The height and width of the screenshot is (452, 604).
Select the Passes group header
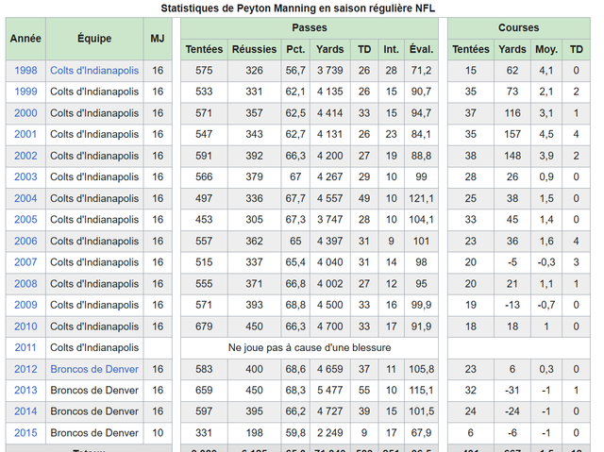point(310,28)
